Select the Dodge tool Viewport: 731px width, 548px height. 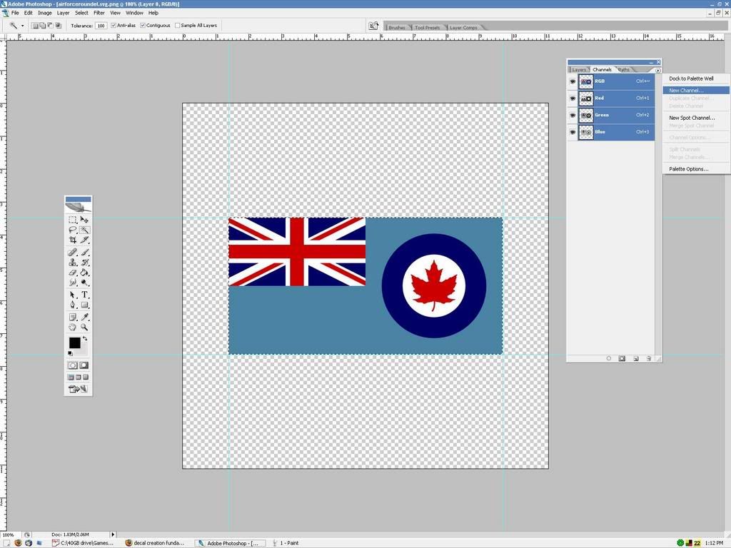pos(84,283)
